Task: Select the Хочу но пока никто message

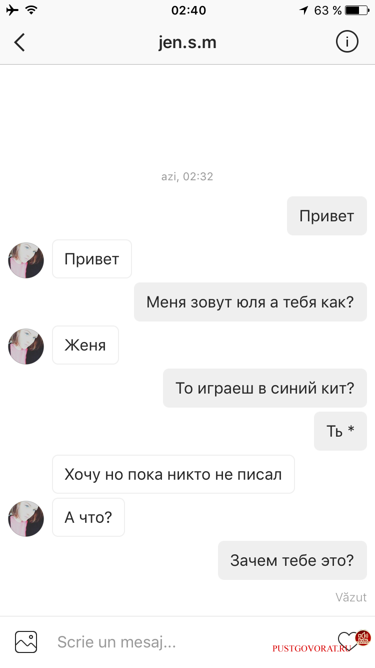Action: (x=173, y=474)
